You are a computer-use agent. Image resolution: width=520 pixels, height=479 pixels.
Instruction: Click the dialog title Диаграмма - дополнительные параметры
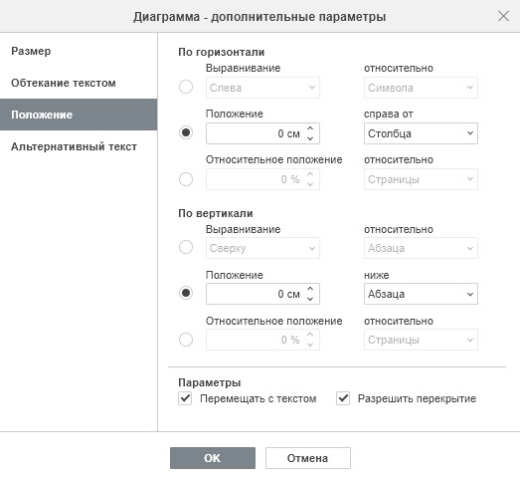(260, 17)
